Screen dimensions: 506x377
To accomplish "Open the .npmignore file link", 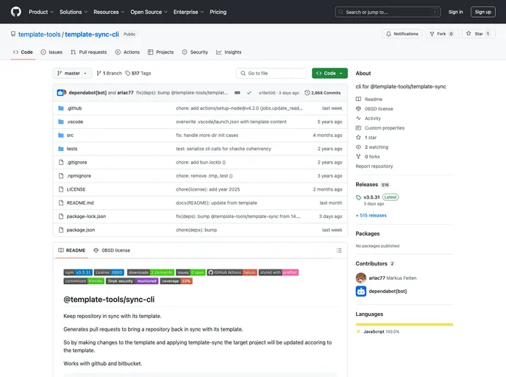I will click(x=79, y=176).
